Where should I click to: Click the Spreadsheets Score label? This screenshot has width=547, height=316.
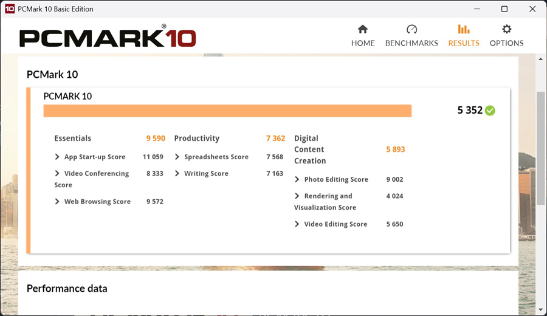click(216, 157)
